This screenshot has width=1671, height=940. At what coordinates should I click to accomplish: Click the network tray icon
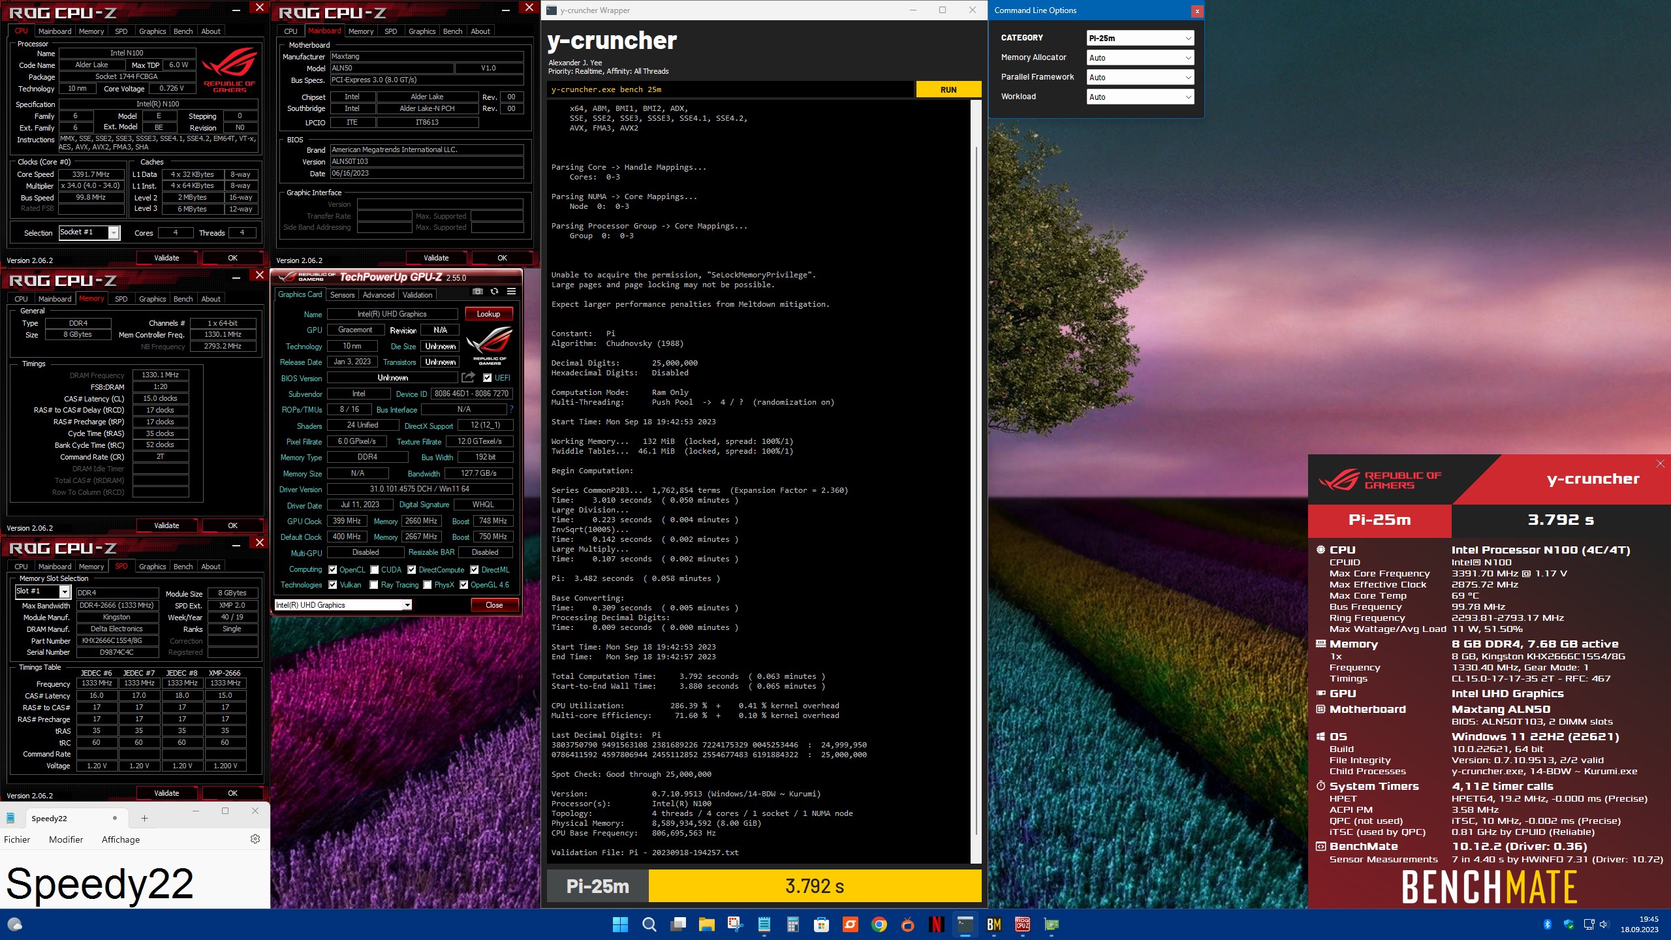pos(1589,924)
